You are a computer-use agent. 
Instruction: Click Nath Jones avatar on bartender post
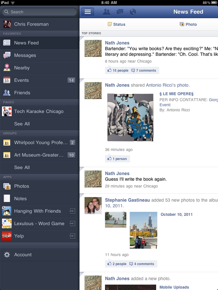[x=93, y=49]
